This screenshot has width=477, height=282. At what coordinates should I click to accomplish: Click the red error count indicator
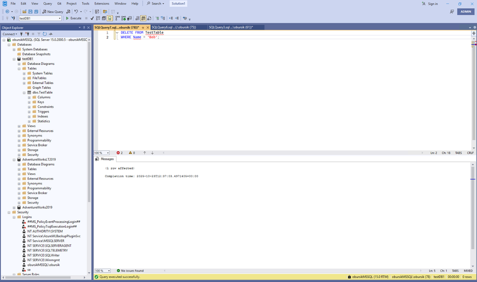click(x=119, y=153)
